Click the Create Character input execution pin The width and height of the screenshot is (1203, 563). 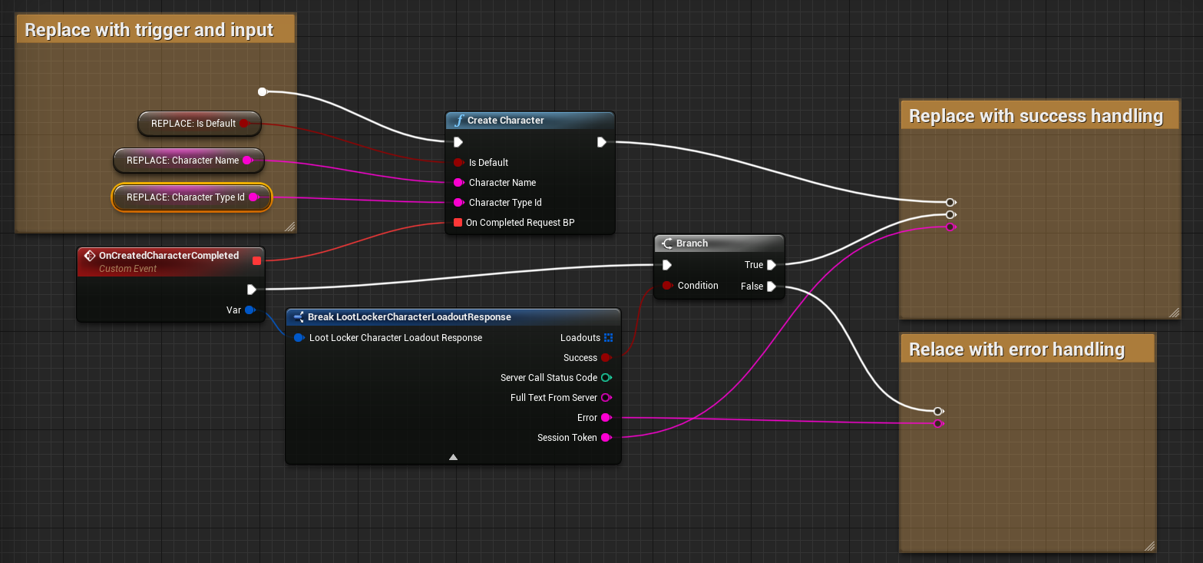458,142
